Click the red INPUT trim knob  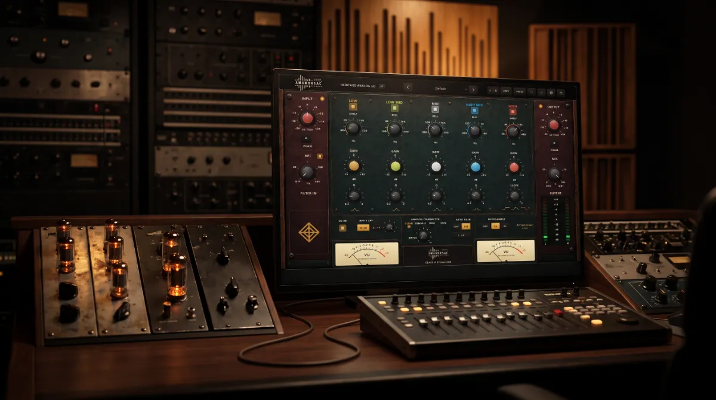(307, 118)
